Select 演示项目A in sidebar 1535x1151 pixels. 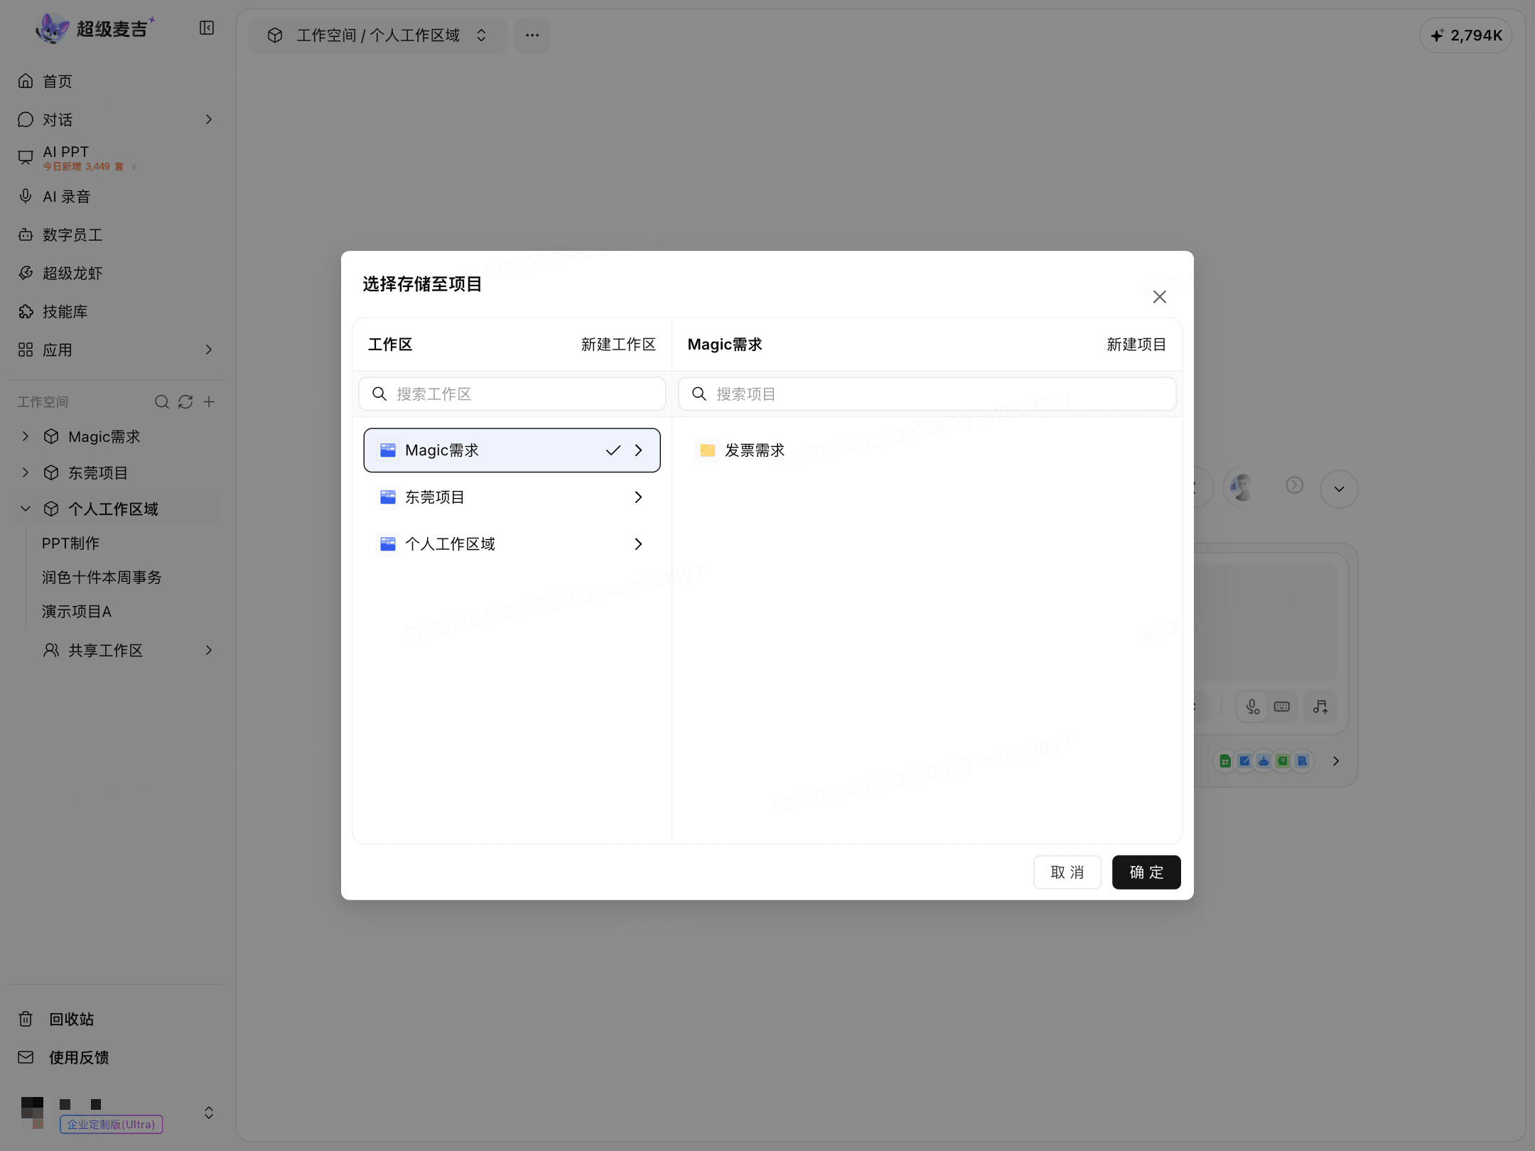coord(76,612)
